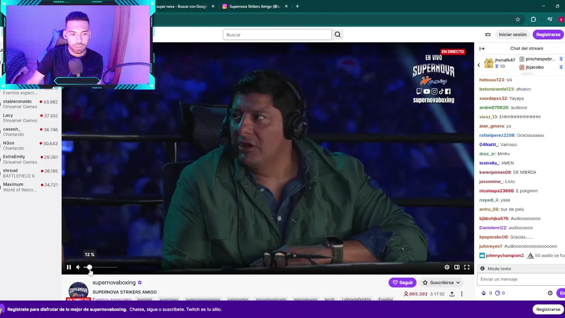Open the browser profile avatar
The image size is (565, 318).
[x=561, y=19]
